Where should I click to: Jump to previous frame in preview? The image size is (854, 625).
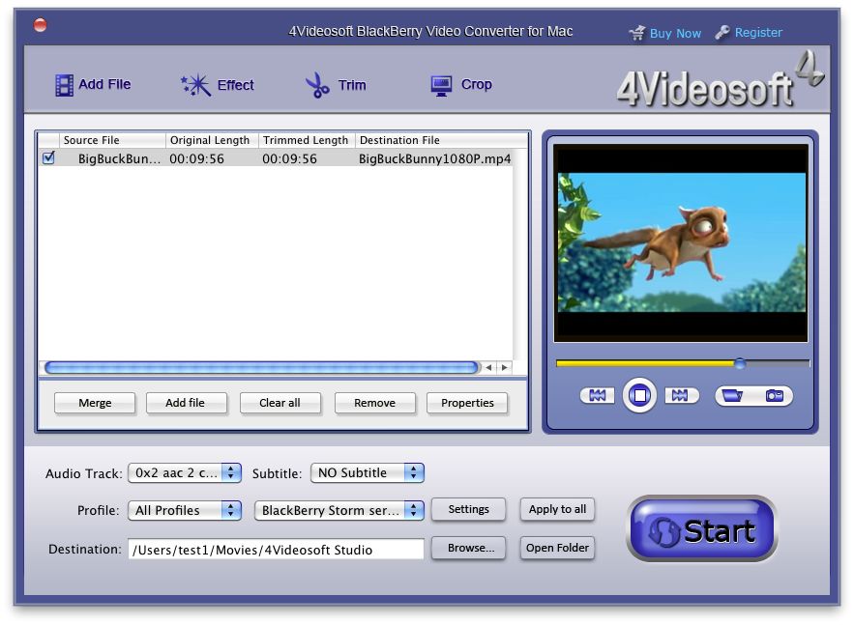click(x=598, y=395)
